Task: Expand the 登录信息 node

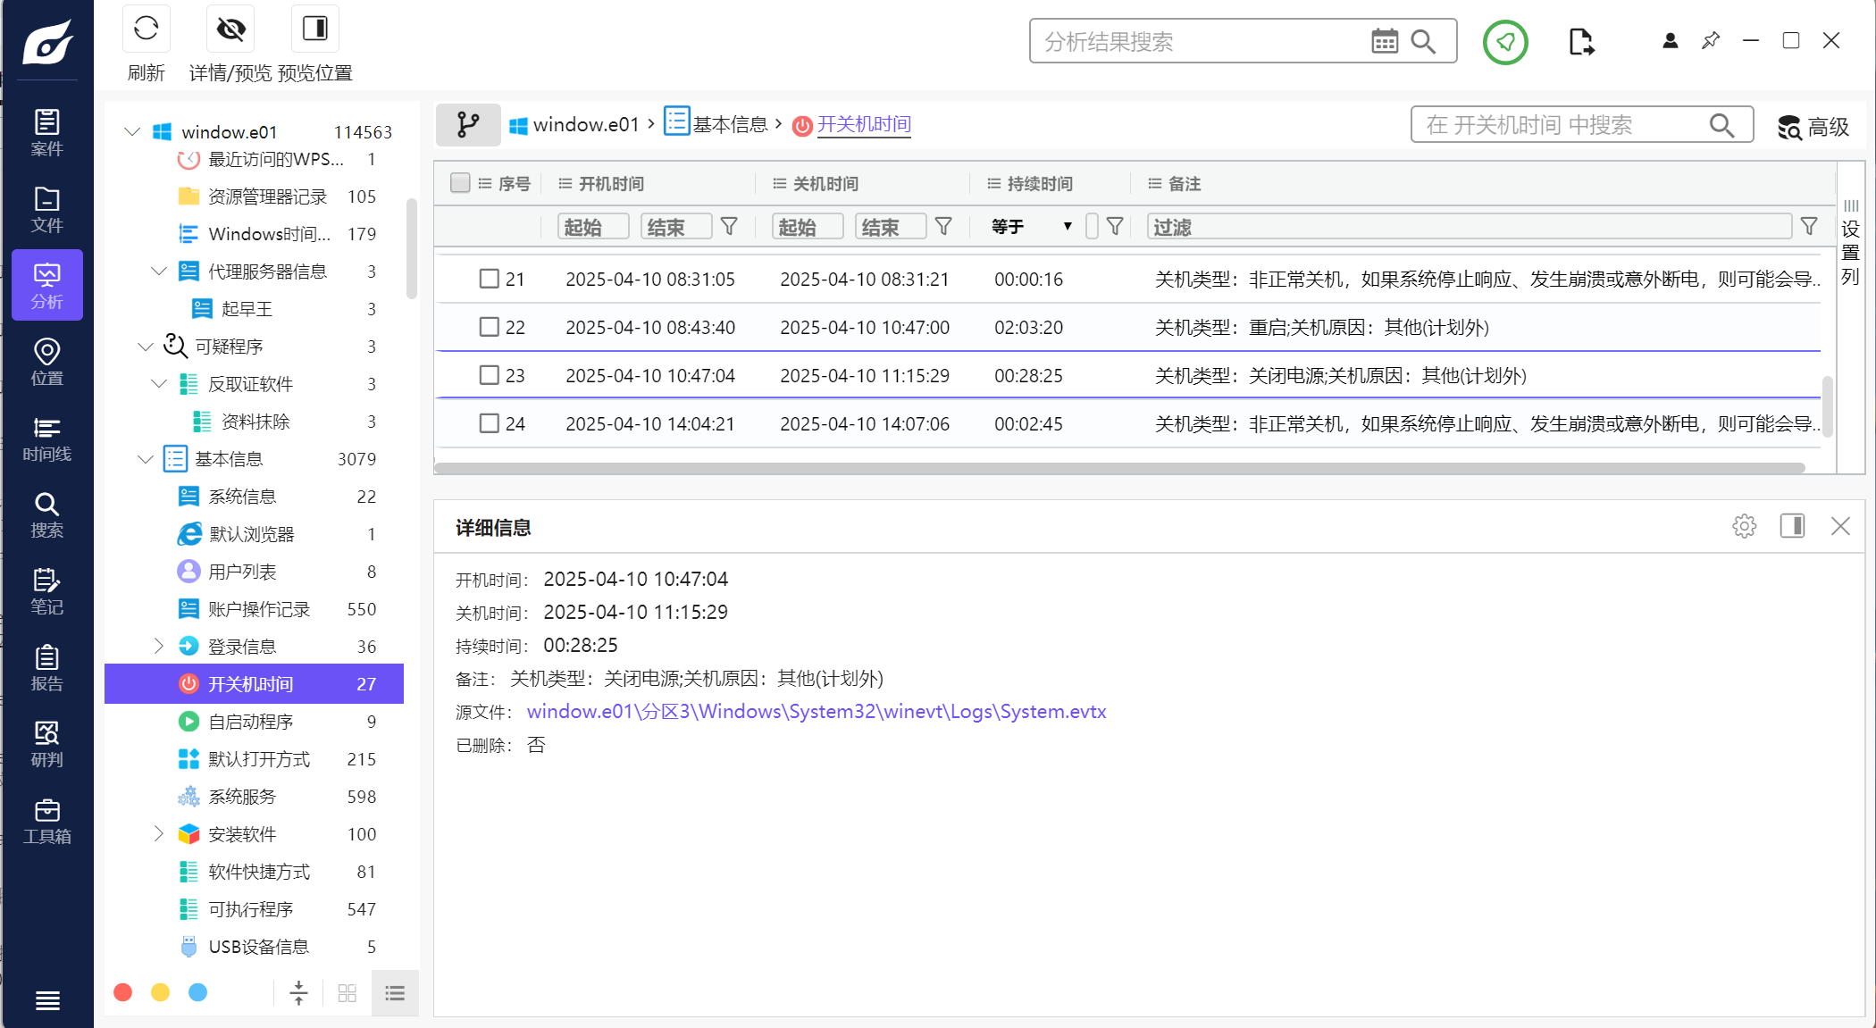Action: [159, 646]
